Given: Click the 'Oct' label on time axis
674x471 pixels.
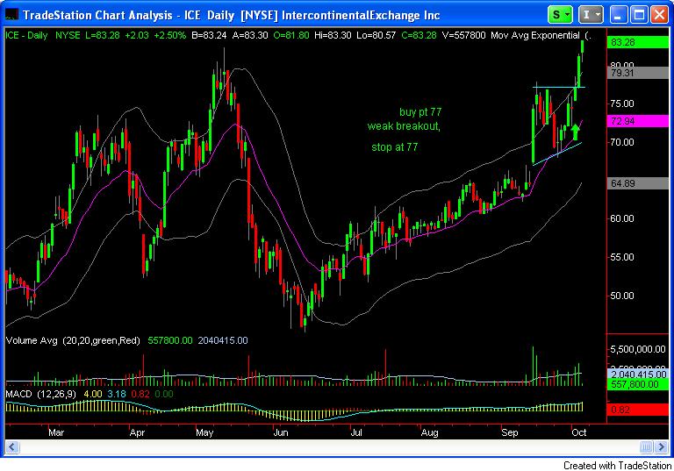Looking at the screenshot, I should [578, 432].
